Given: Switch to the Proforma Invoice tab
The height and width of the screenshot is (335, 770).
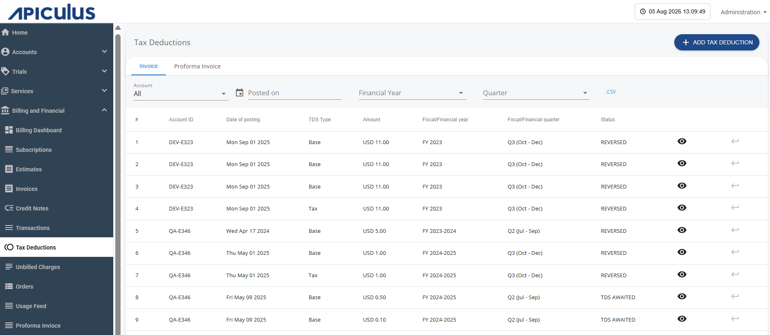Looking at the screenshot, I should (197, 66).
